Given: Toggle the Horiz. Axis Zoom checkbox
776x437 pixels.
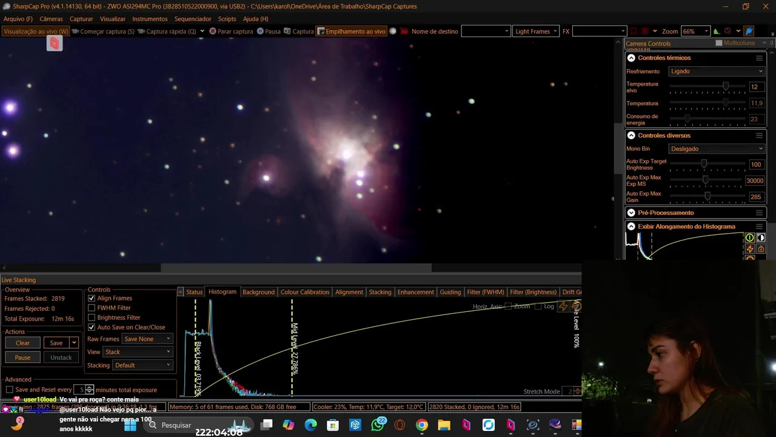Looking at the screenshot, I should point(509,307).
